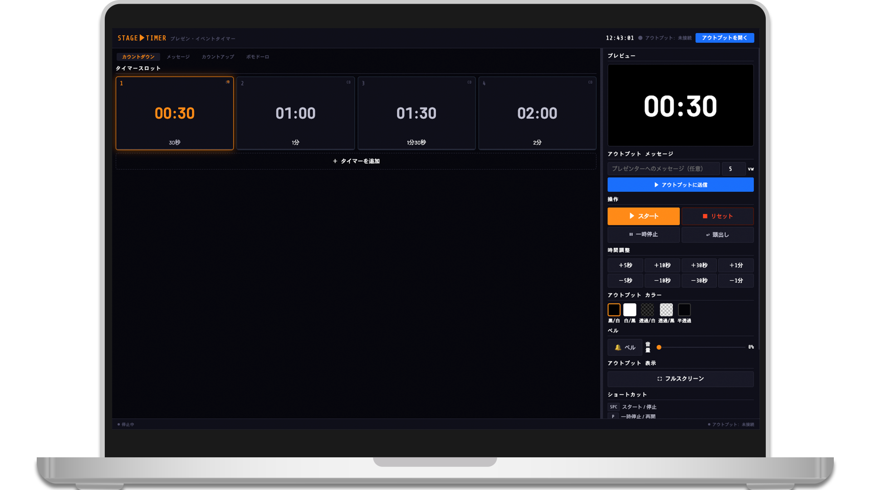Choose the 黒/白 output color swatch
The width and height of the screenshot is (871, 490).
tap(614, 310)
